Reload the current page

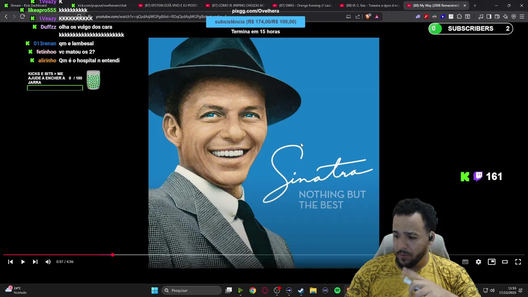click(x=22, y=16)
